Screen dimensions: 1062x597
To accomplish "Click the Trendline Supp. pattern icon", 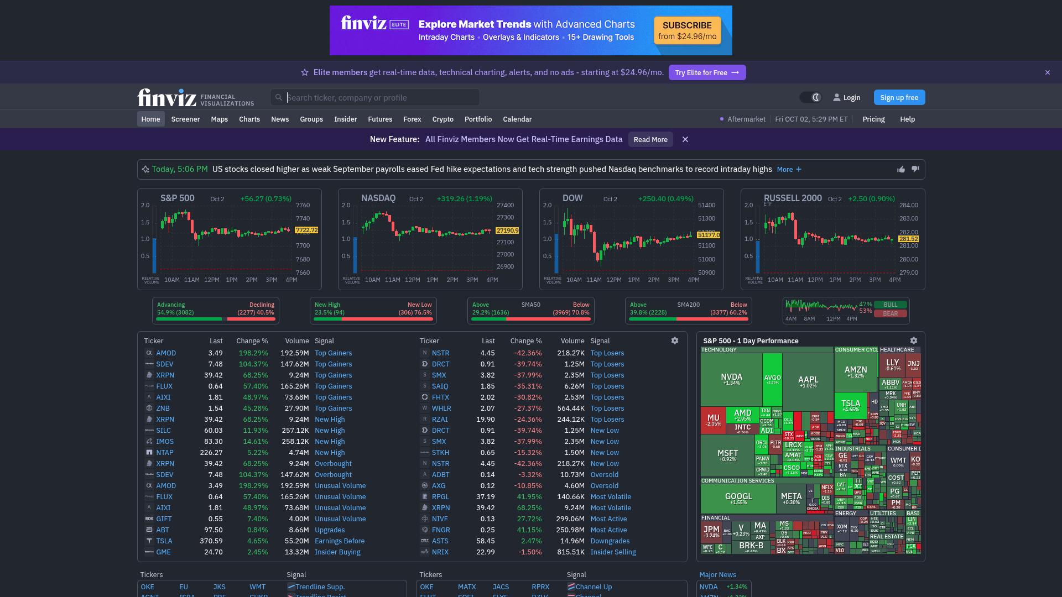I will pyautogui.click(x=291, y=586).
